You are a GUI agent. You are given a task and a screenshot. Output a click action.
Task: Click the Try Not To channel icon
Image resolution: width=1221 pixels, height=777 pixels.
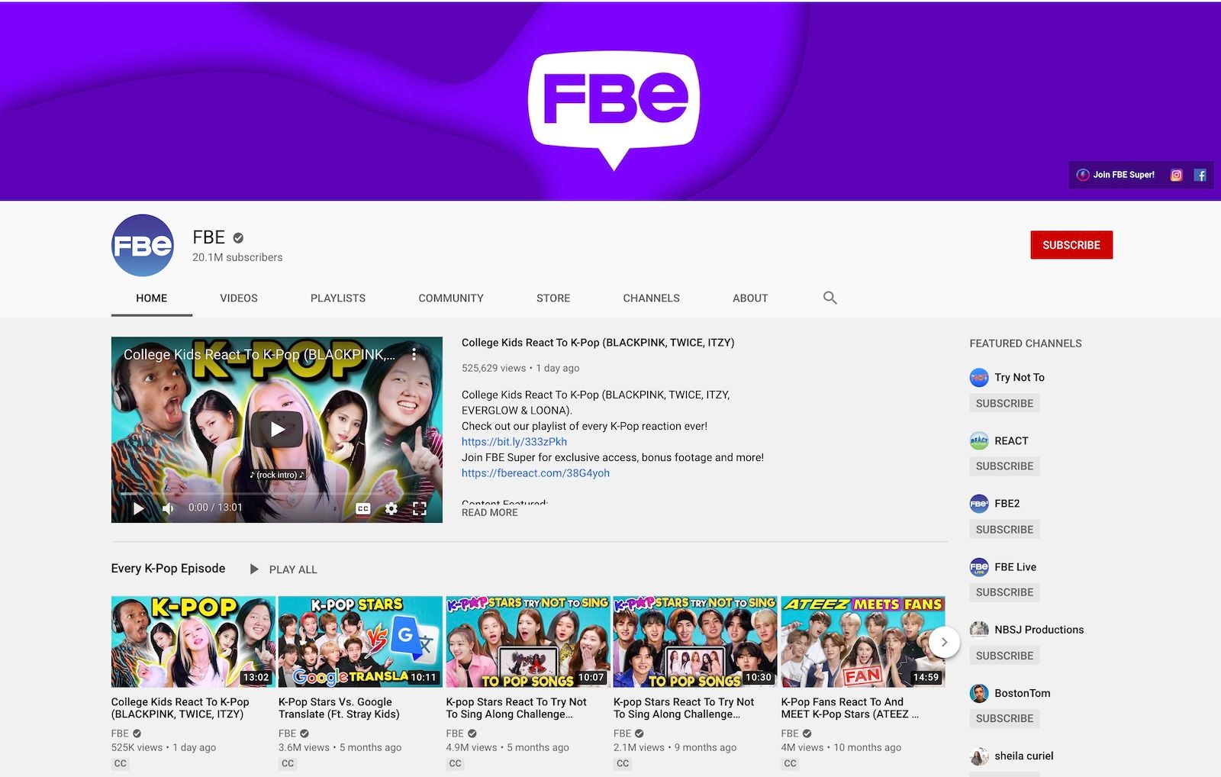pos(979,377)
